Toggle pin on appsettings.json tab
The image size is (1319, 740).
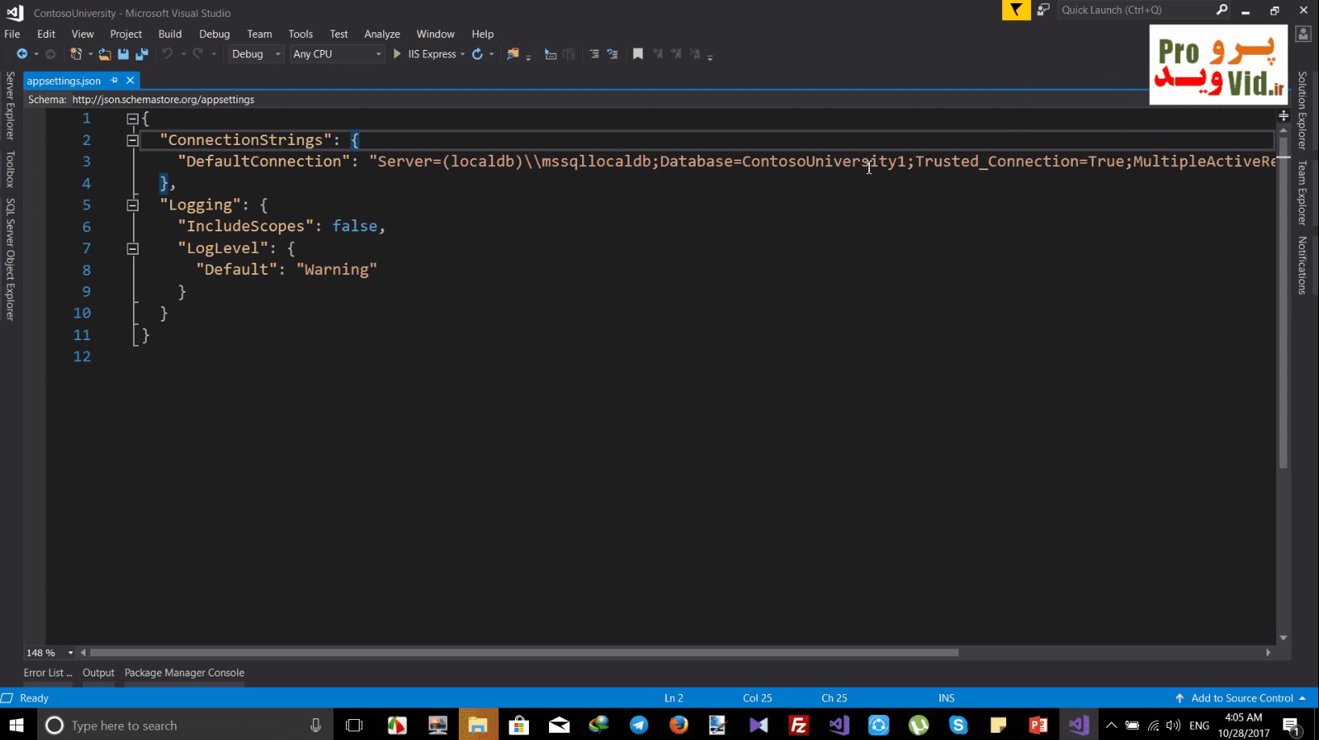pyautogui.click(x=114, y=81)
